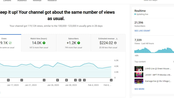
Task: Select the Estimated revenue card
Action: click(108, 43)
